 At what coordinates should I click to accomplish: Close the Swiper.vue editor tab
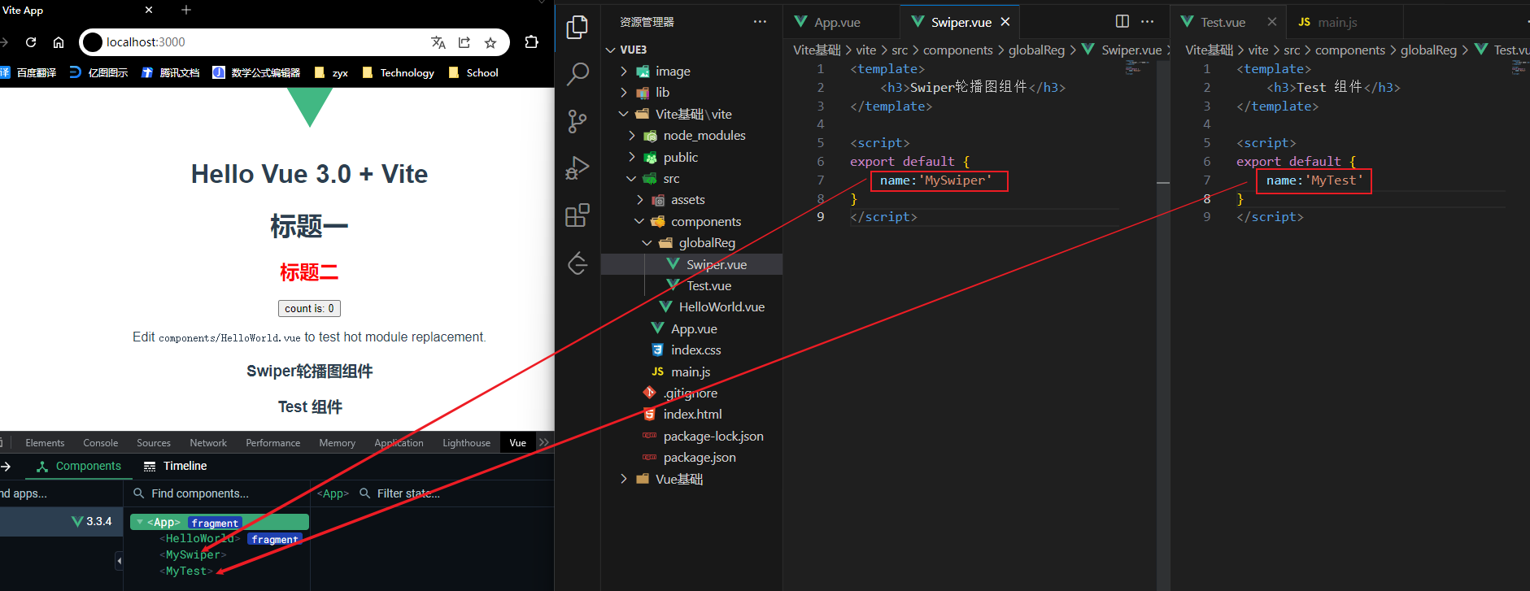pos(1005,22)
